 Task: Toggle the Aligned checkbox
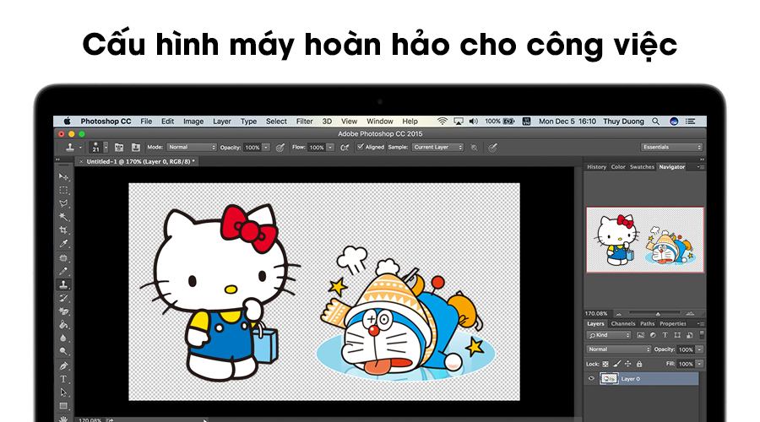pos(360,147)
